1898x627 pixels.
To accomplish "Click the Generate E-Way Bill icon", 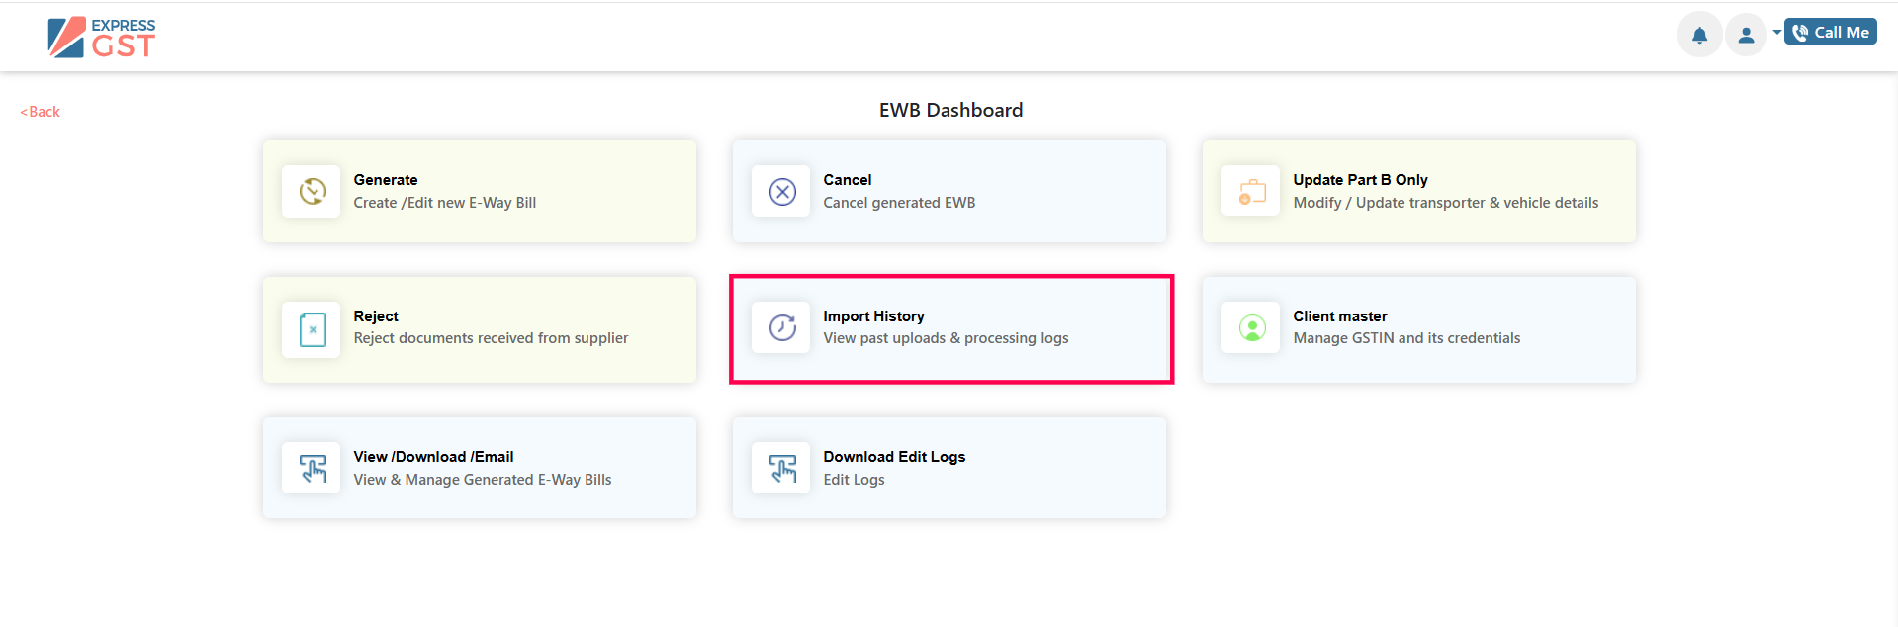I will [x=313, y=191].
